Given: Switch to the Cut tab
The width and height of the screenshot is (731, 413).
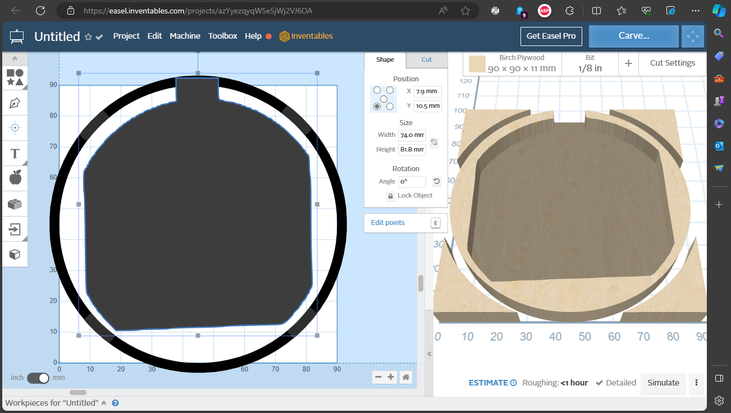Looking at the screenshot, I should coord(427,59).
